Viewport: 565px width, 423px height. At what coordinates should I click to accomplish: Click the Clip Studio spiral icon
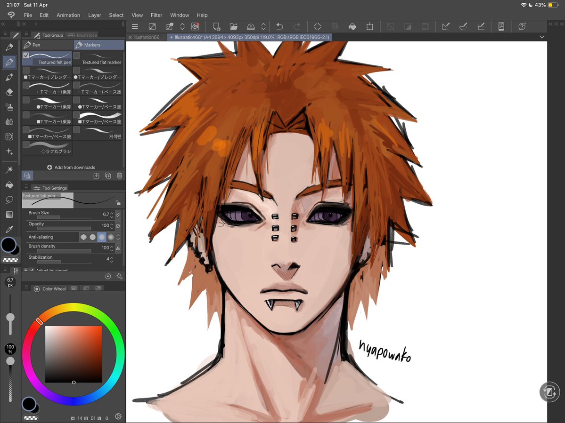tap(195, 26)
